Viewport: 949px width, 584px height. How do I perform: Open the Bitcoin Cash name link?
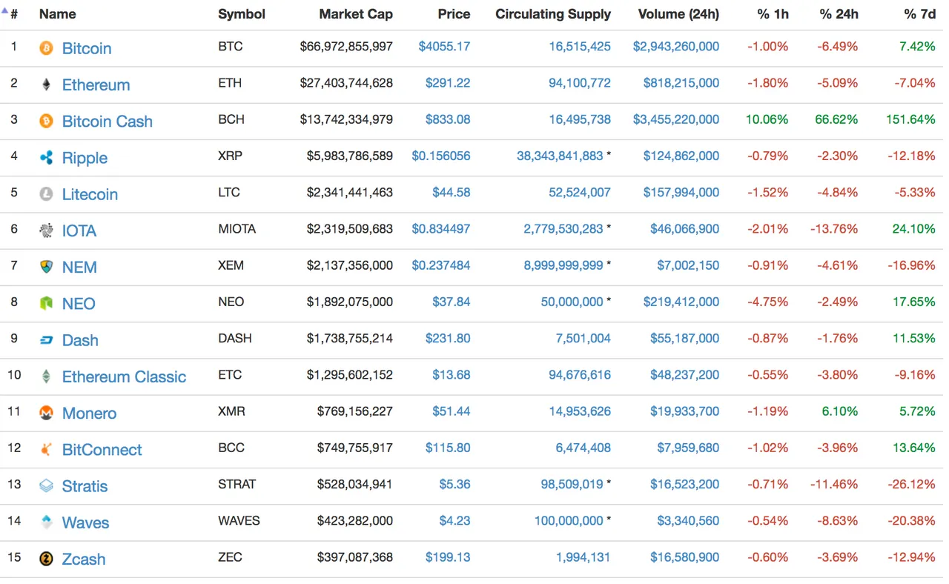(108, 121)
